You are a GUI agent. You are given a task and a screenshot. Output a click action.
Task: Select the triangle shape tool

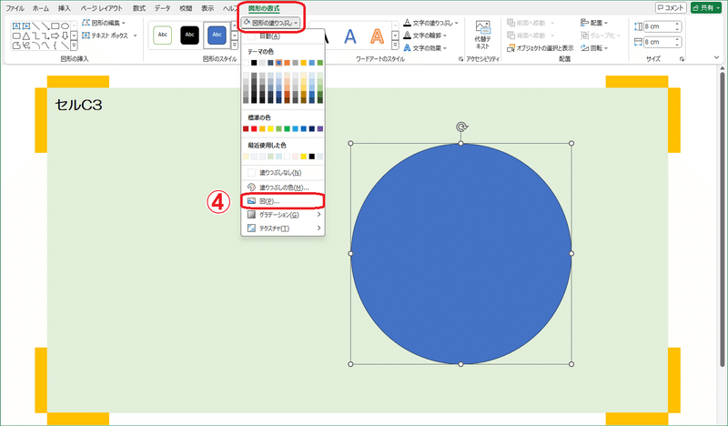26,35
